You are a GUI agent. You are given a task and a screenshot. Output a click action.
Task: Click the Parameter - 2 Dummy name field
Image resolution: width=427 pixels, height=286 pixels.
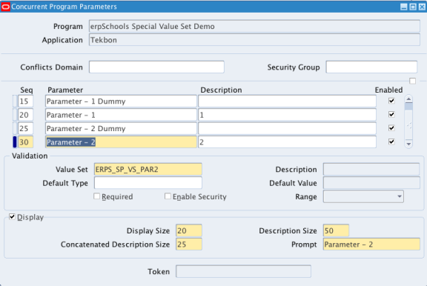pos(121,128)
